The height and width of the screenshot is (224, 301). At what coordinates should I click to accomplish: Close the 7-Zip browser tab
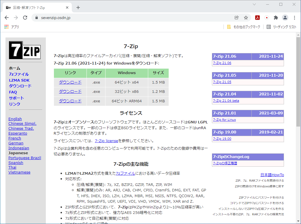point(67,8)
